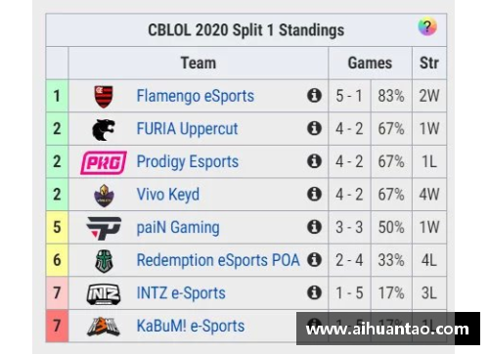Open info icon for Redemption eSports POA
Screen dimensions: 489x354
(314, 260)
